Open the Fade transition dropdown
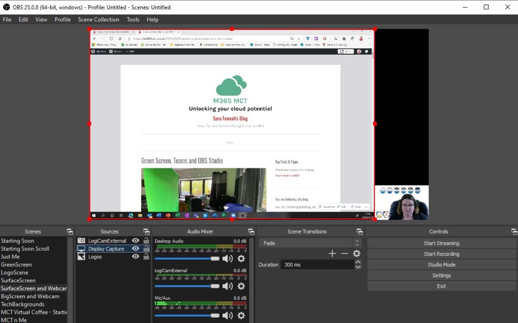Screen dimensions: 518x323 (x=310, y=243)
